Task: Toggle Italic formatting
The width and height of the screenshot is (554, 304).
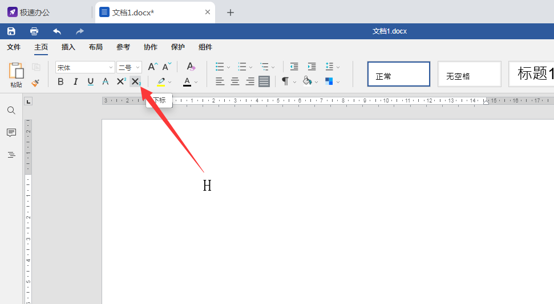Action: tap(75, 81)
